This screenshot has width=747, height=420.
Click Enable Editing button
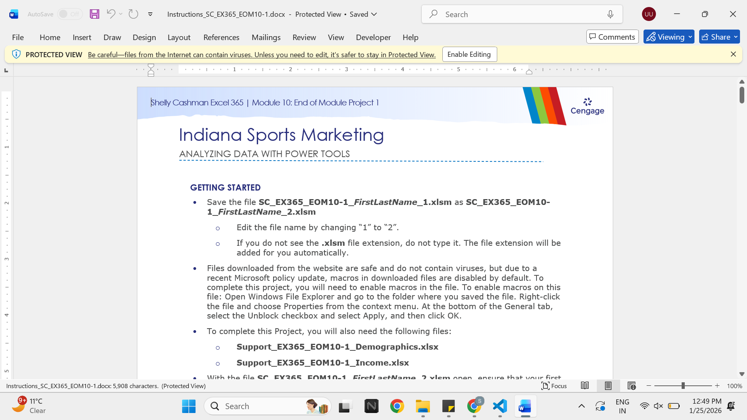469,54
